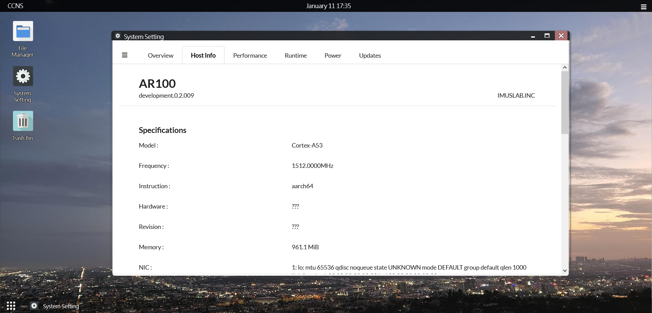Select the Overview tab
Screen dimensions: 652x313
160,55
